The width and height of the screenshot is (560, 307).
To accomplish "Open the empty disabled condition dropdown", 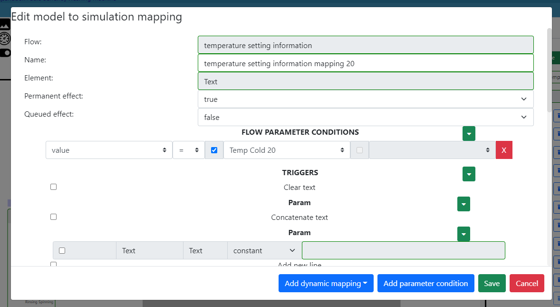I will coord(432,150).
